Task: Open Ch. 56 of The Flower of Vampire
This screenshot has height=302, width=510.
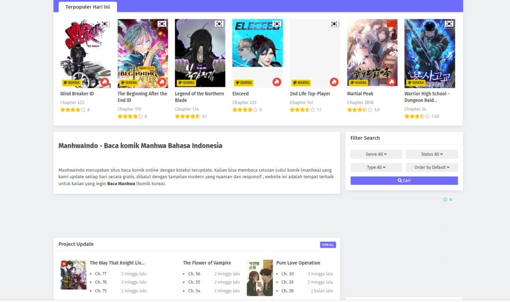Action: pos(194,274)
